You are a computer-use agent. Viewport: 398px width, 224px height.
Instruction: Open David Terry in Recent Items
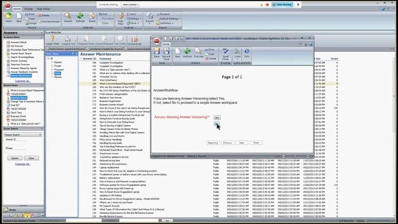[x=16, y=113]
